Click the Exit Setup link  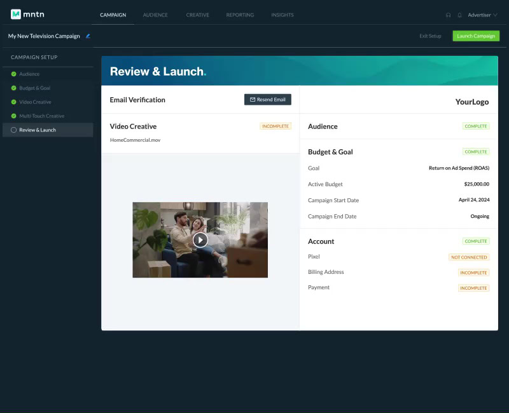point(430,36)
